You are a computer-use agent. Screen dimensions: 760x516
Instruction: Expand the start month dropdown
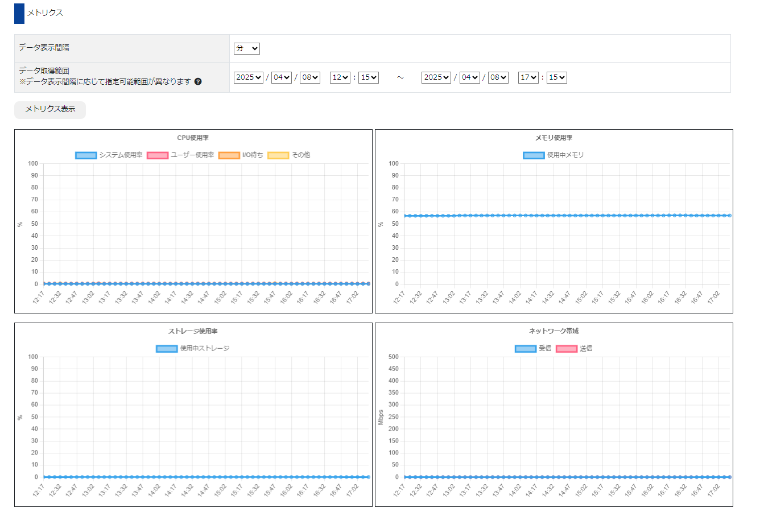point(282,77)
